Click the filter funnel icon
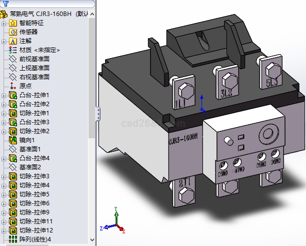 click(x=5, y=4)
